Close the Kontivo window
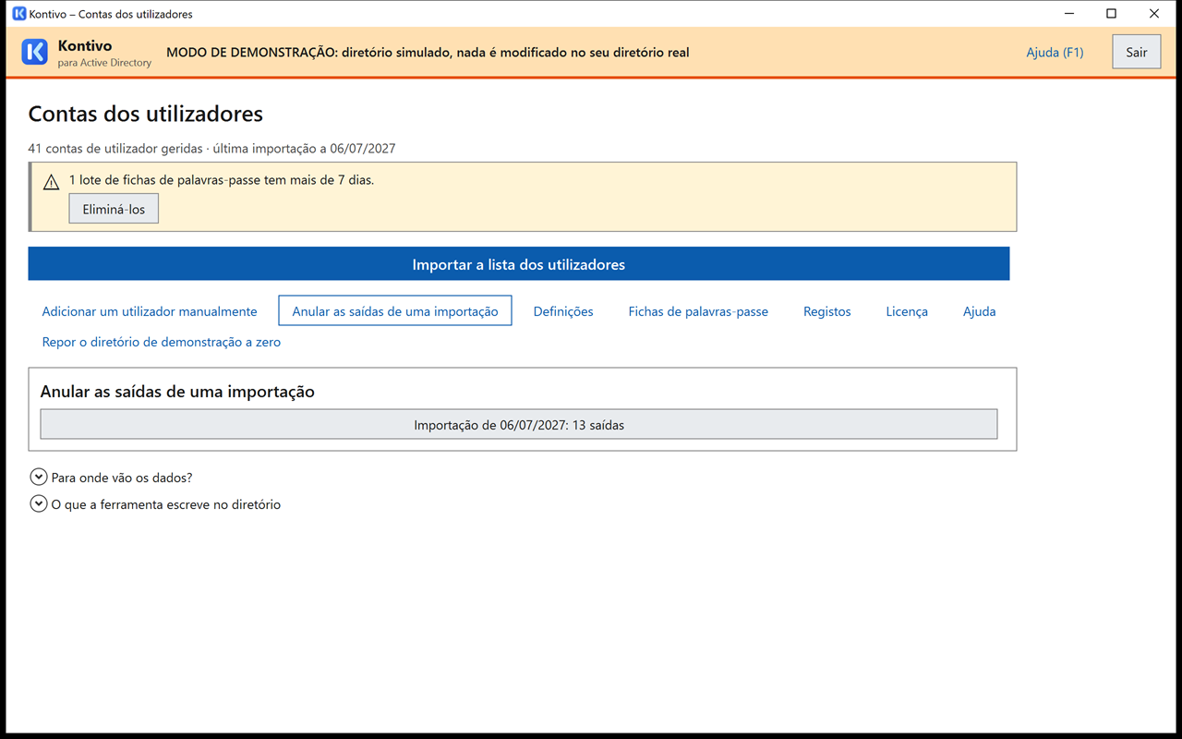 (1154, 14)
